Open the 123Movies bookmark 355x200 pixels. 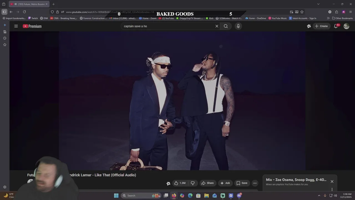[229, 18]
